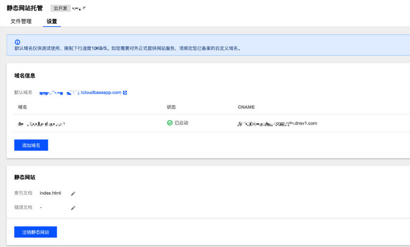Click the index.html value text
Screen dimensions: 410x247
pos(50,193)
